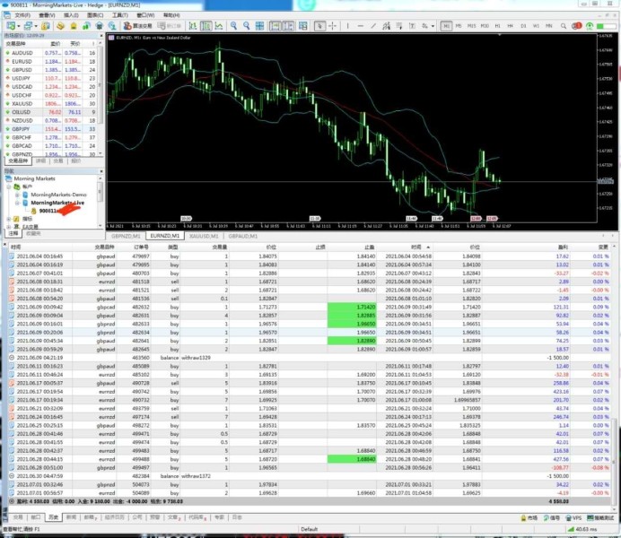This screenshot has width=621, height=538.
Task: Open the 工具(T) menu
Action: click(120, 15)
